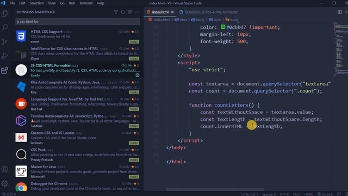Image resolution: width=348 pixels, height=196 pixels.
Task: Select the Red Hat Java extension logo
Action: [x=21, y=104]
